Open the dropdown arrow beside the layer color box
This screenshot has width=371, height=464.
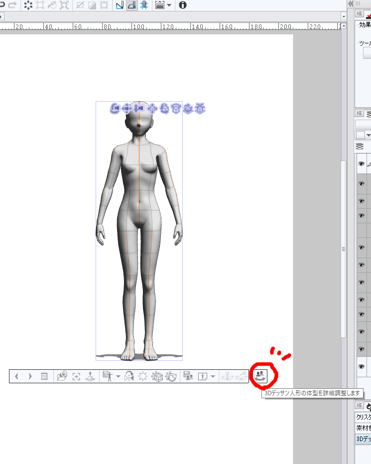coord(369,135)
